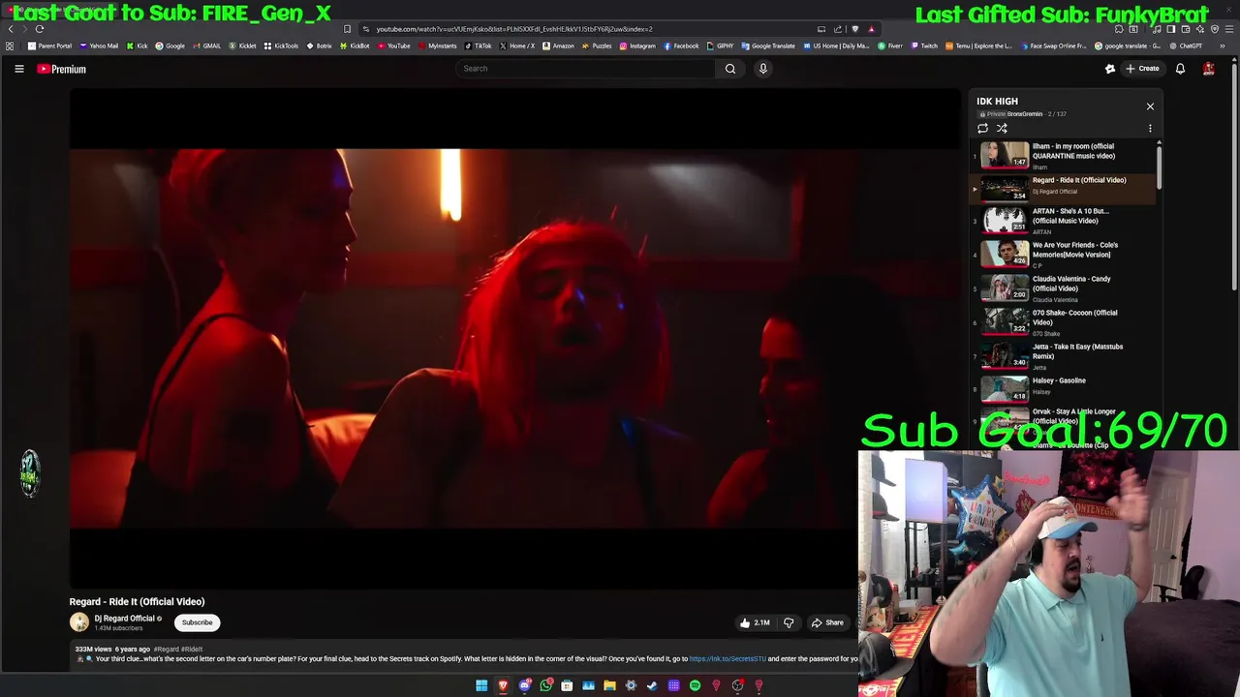This screenshot has height=697, width=1240.
Task: Go back in browser
Action: [x=11, y=29]
